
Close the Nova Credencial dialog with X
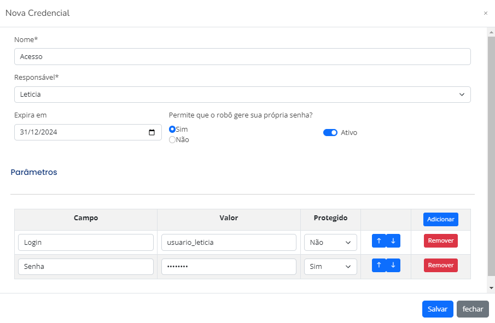[x=486, y=13]
